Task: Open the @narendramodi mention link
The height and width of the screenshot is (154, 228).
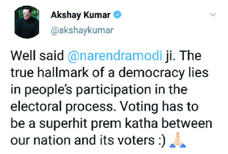Action: click(115, 56)
